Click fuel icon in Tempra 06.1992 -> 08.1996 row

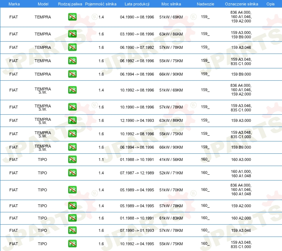click(x=72, y=61)
